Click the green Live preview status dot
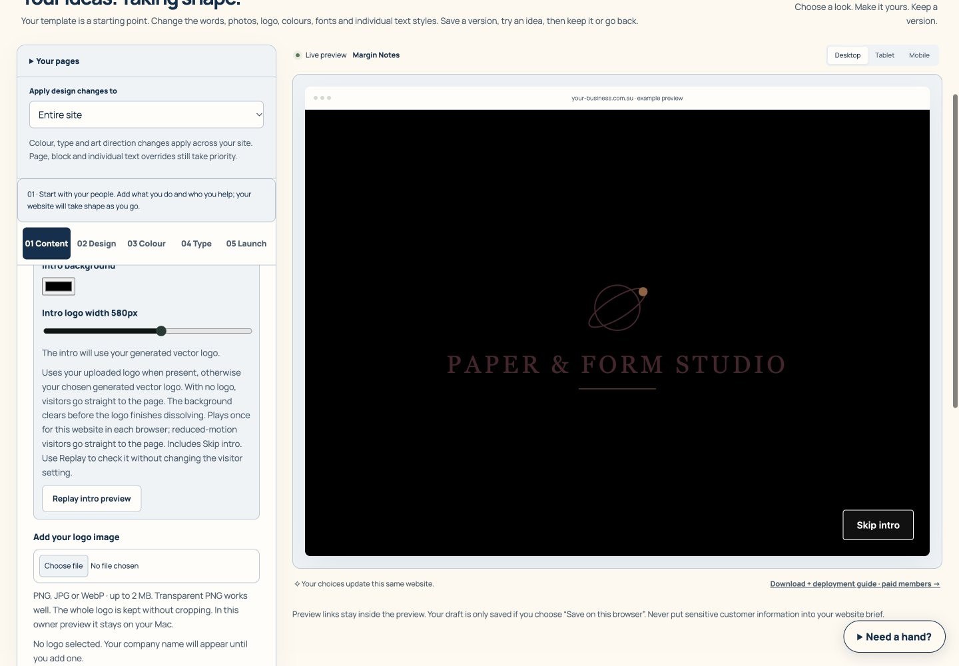 tap(298, 55)
